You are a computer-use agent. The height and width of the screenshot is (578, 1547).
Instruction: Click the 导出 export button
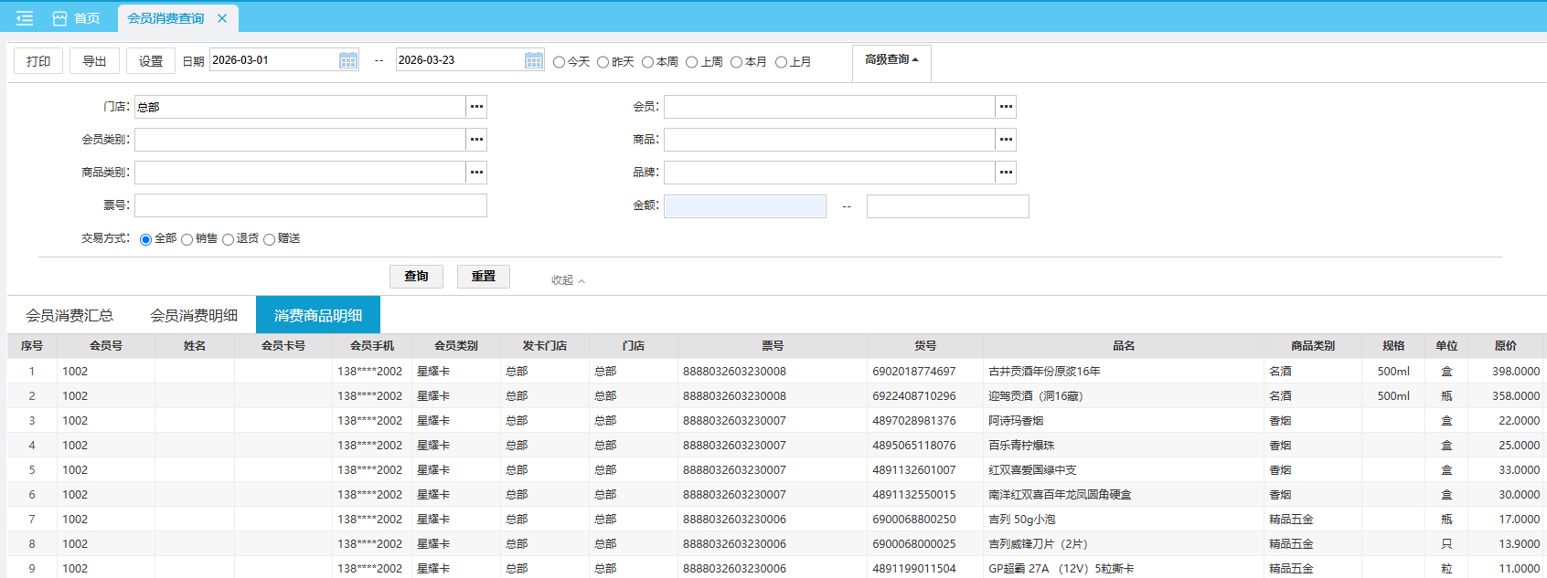click(x=95, y=61)
